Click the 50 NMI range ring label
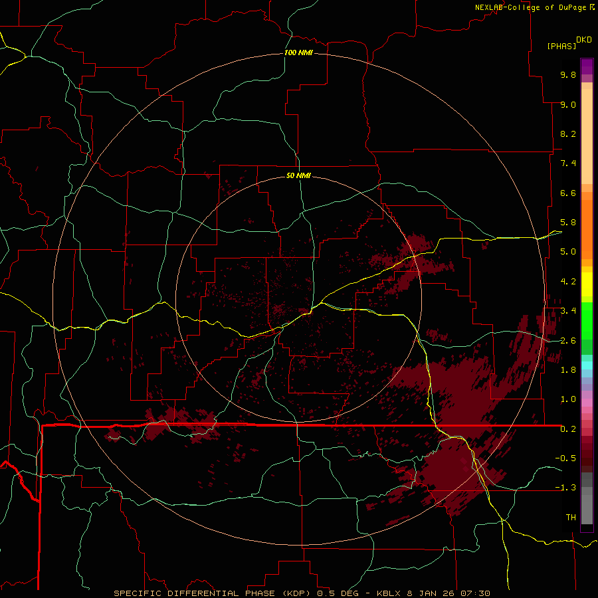 click(x=298, y=175)
